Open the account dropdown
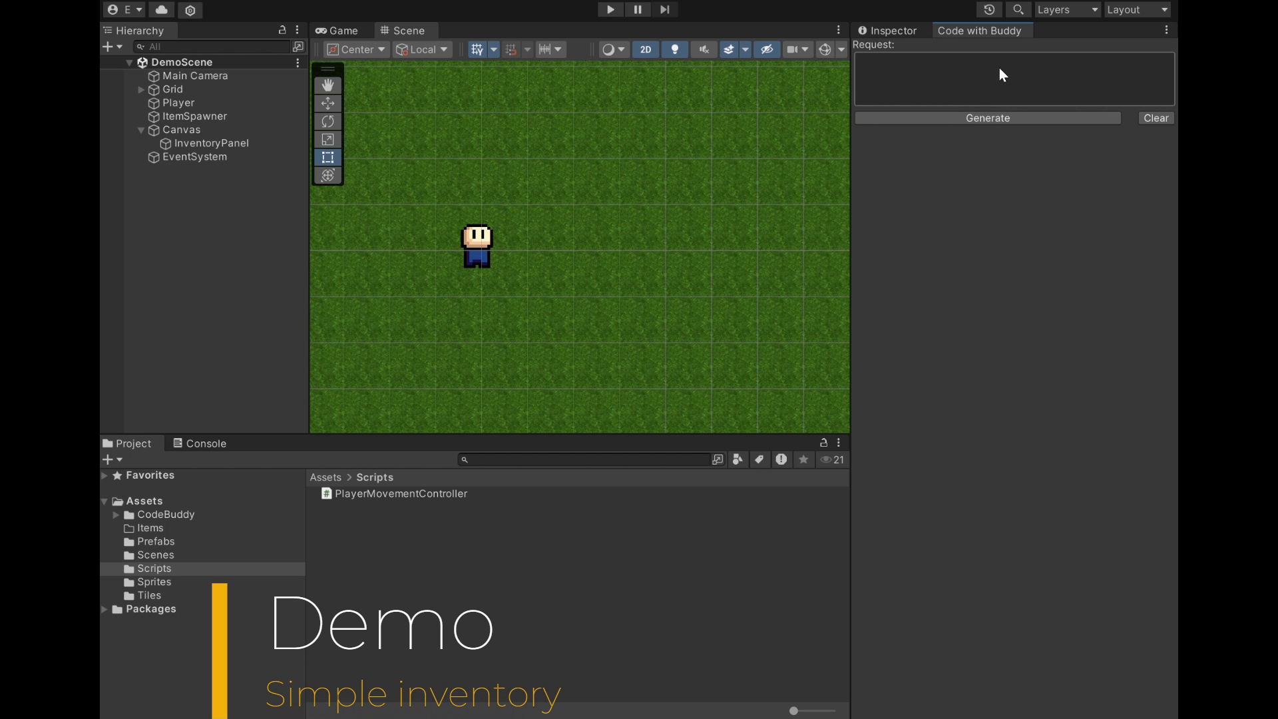 click(124, 10)
